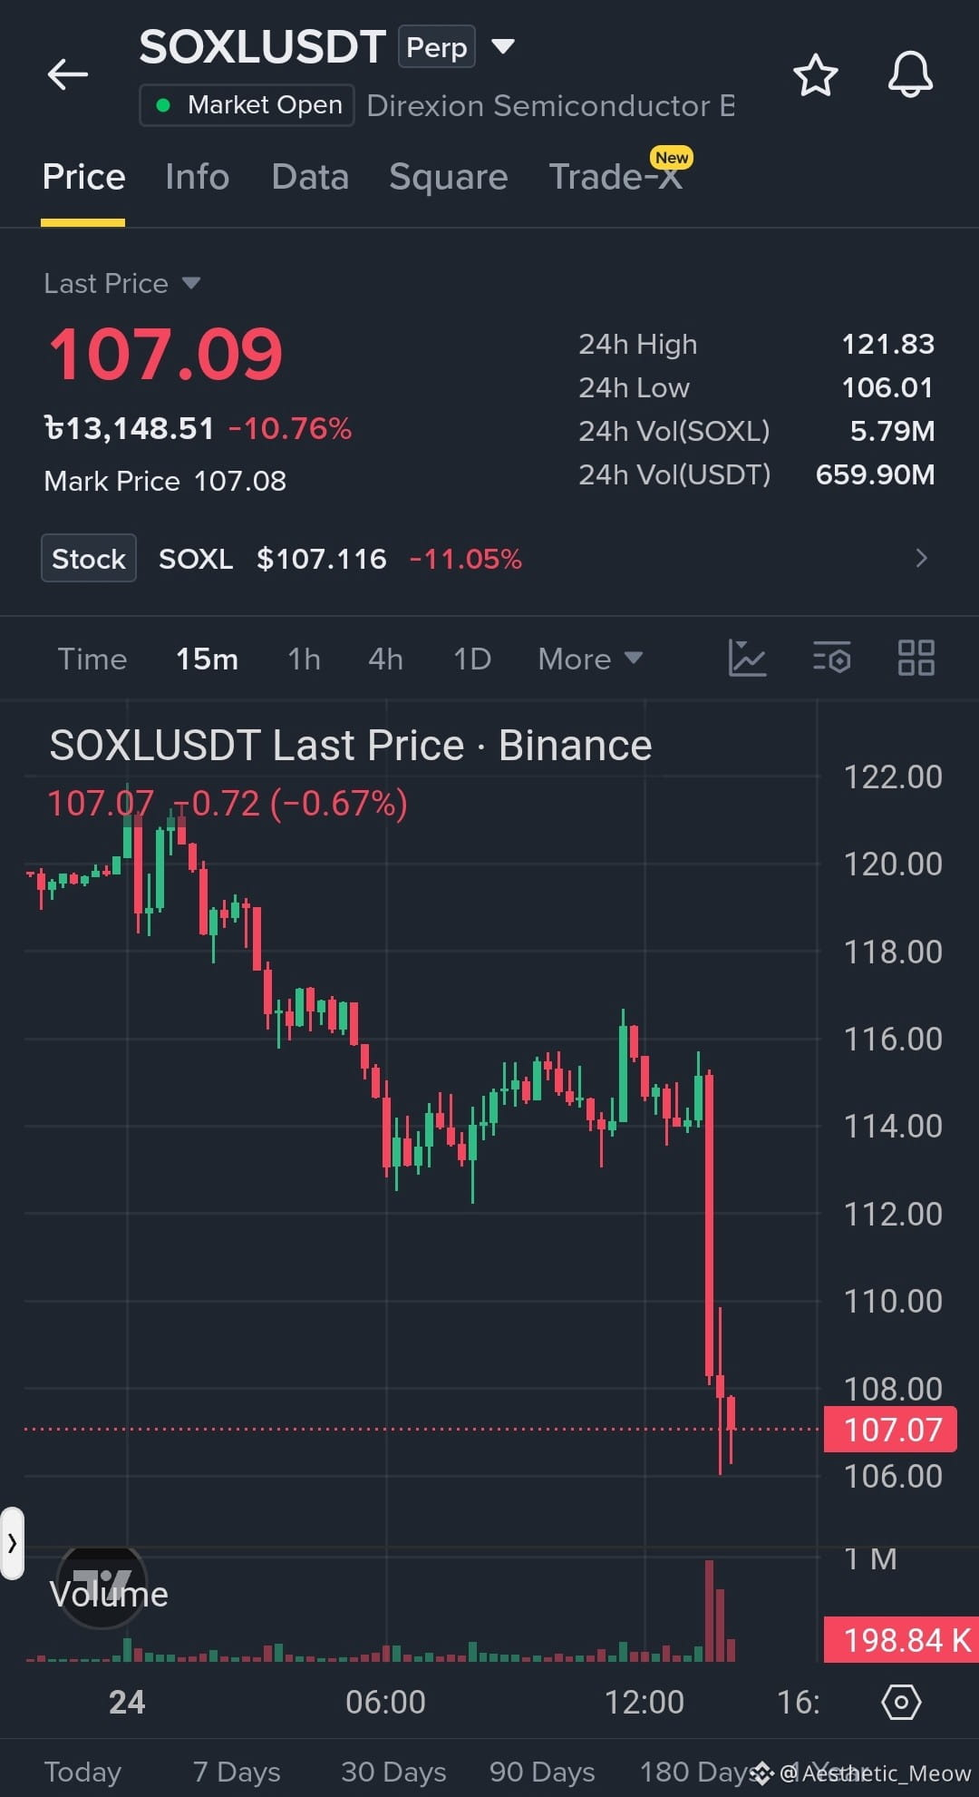Screen dimensions: 979x1797
Task: Tap the back arrow icon
Action: [68, 74]
